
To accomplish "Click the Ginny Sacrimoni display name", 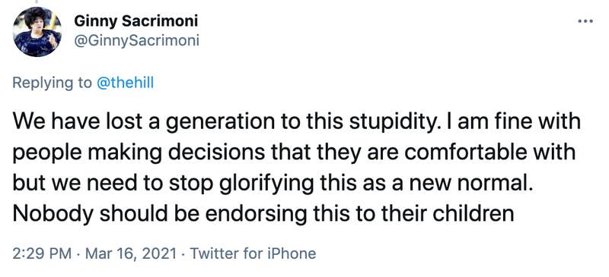I will coord(136,21).
